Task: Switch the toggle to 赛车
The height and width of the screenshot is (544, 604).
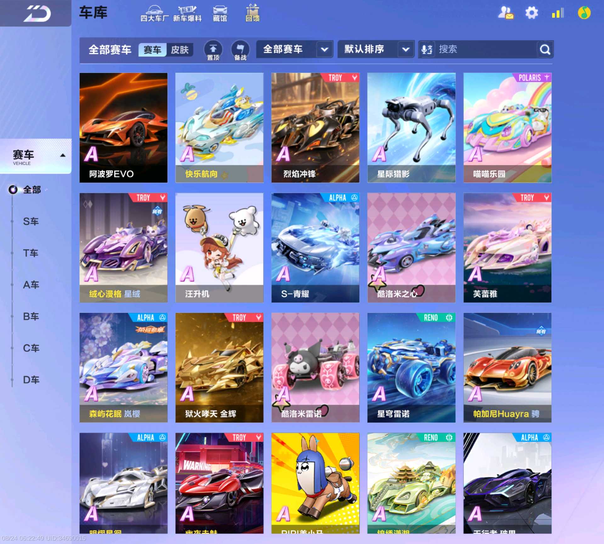Action: click(x=152, y=50)
